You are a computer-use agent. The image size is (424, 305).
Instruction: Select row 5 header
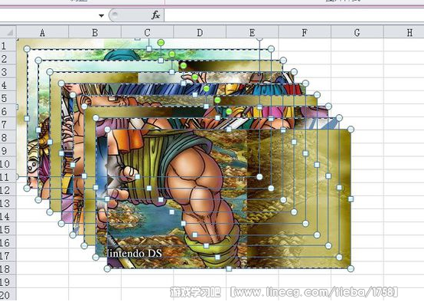[x=8, y=98]
